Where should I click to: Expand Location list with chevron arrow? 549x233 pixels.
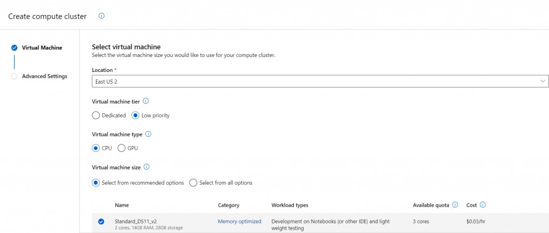pyautogui.click(x=543, y=81)
